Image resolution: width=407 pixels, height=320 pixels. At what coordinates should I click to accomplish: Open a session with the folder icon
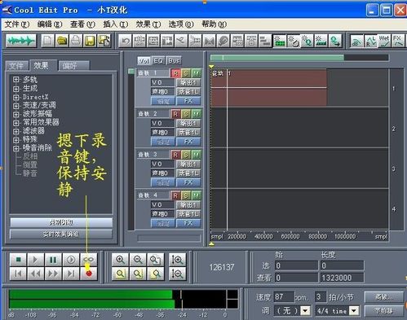coord(62,41)
